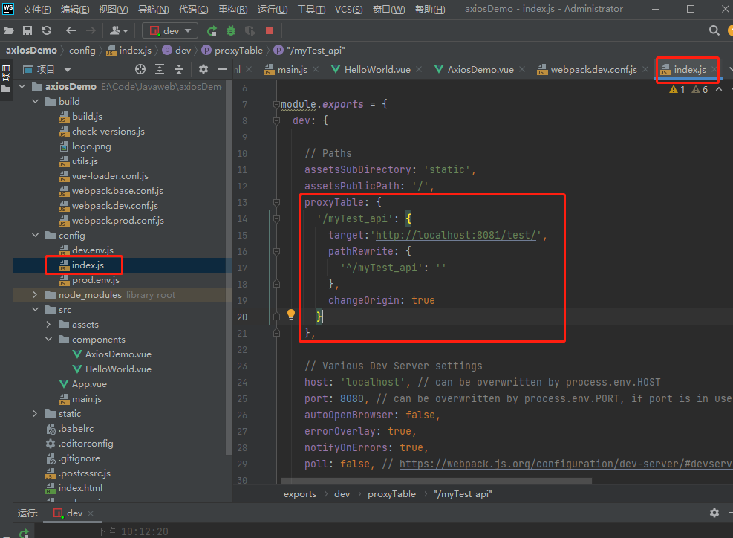The image size is (733, 538).
Task: Collapse the axiosDemo project root
Action: pyautogui.click(x=22, y=86)
